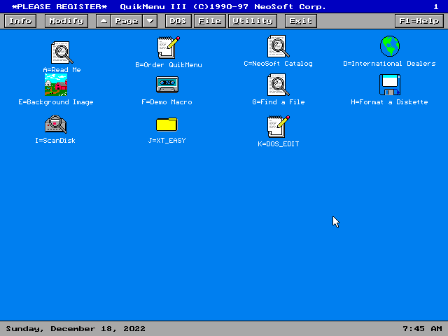Click the Exit button
Screen dimensions: 448x336
point(301,21)
